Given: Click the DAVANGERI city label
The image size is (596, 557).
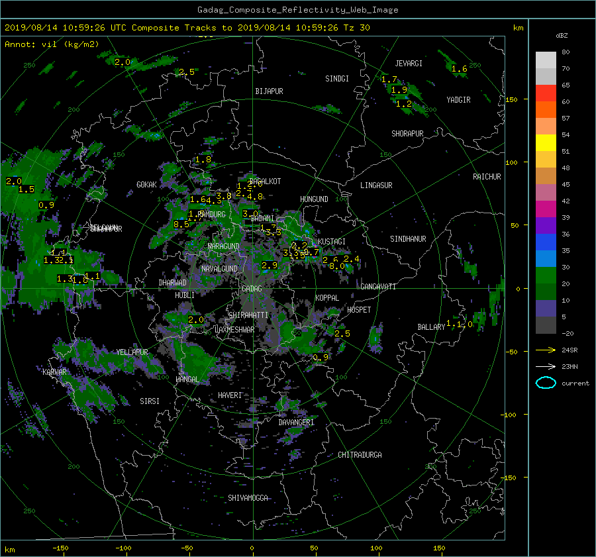Looking at the screenshot, I should point(296,423).
